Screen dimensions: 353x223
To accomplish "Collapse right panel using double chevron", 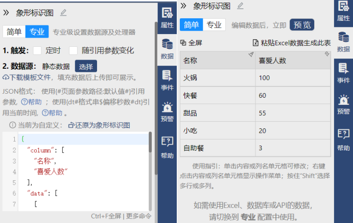I will point(183,6).
